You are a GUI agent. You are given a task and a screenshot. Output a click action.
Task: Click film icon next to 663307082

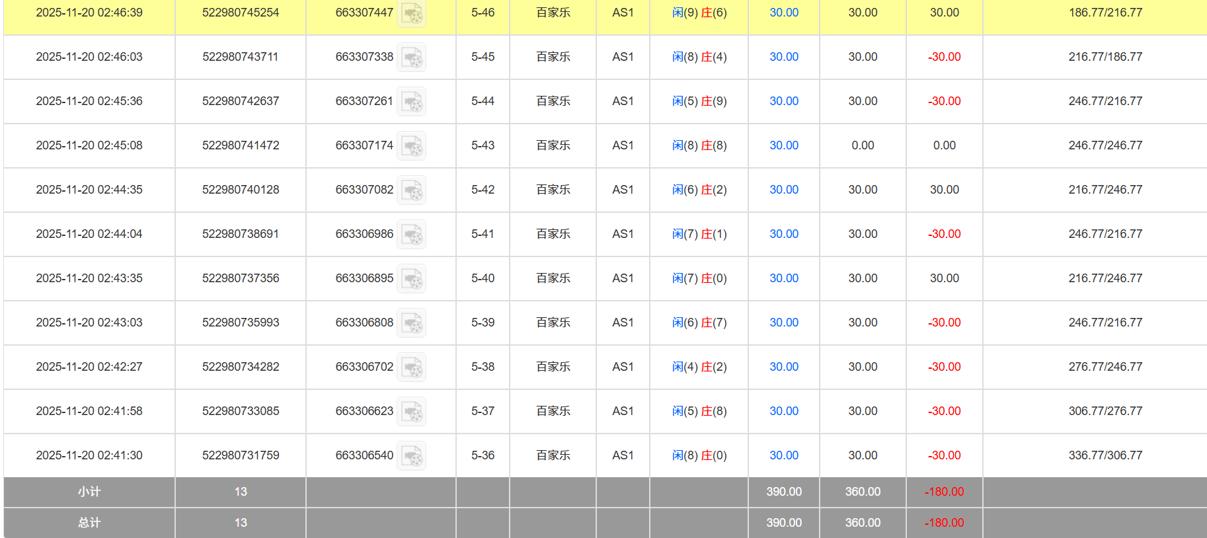(x=411, y=190)
